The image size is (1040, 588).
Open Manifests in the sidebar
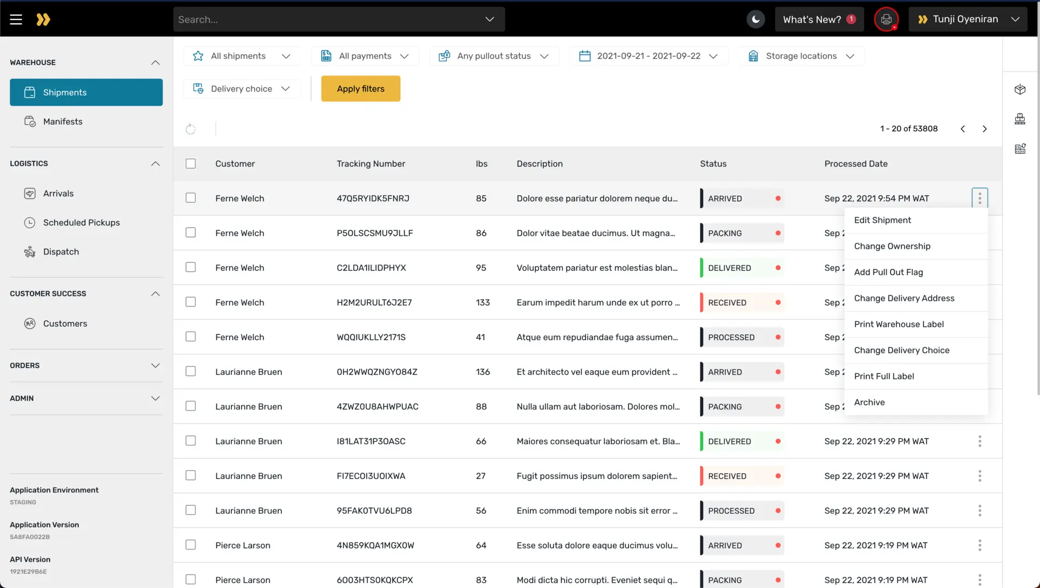click(86, 121)
